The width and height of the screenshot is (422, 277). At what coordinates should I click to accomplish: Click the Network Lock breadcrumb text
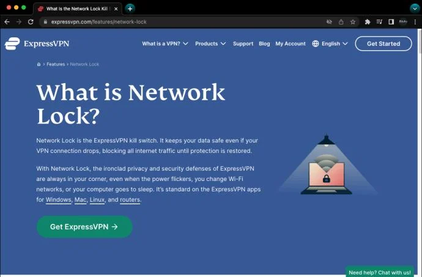click(x=84, y=64)
